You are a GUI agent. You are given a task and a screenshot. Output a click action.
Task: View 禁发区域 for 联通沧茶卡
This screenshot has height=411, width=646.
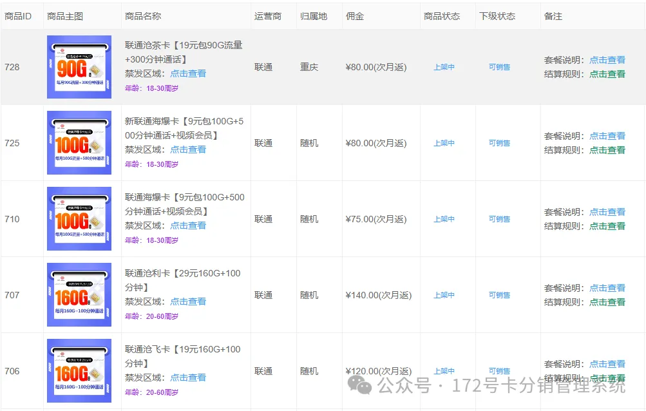pos(188,73)
